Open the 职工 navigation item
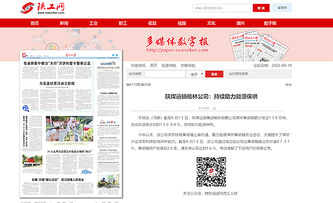The height and width of the screenshot is (203, 333). click(123, 23)
